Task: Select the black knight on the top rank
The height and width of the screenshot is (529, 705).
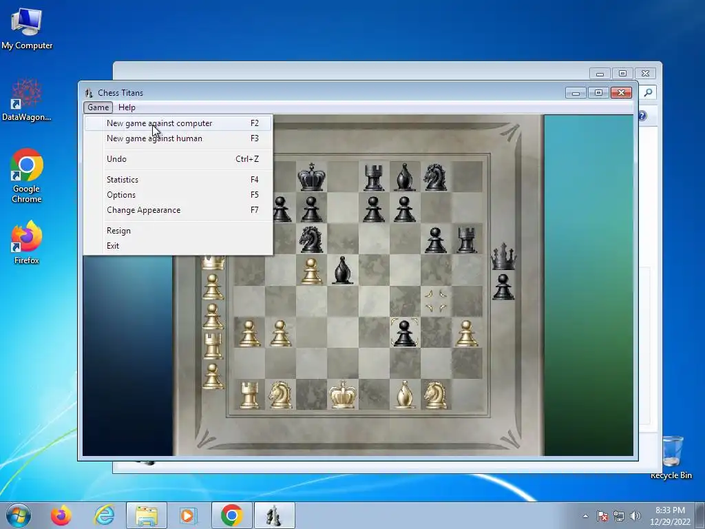Action: [x=435, y=177]
